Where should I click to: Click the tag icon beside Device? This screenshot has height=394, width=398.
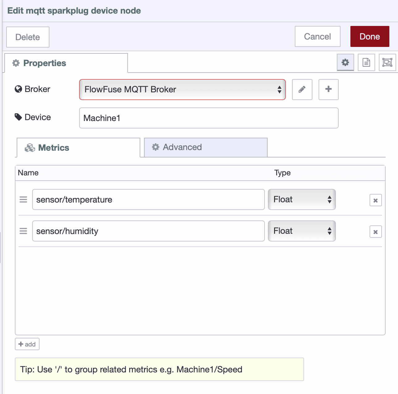[19, 117]
